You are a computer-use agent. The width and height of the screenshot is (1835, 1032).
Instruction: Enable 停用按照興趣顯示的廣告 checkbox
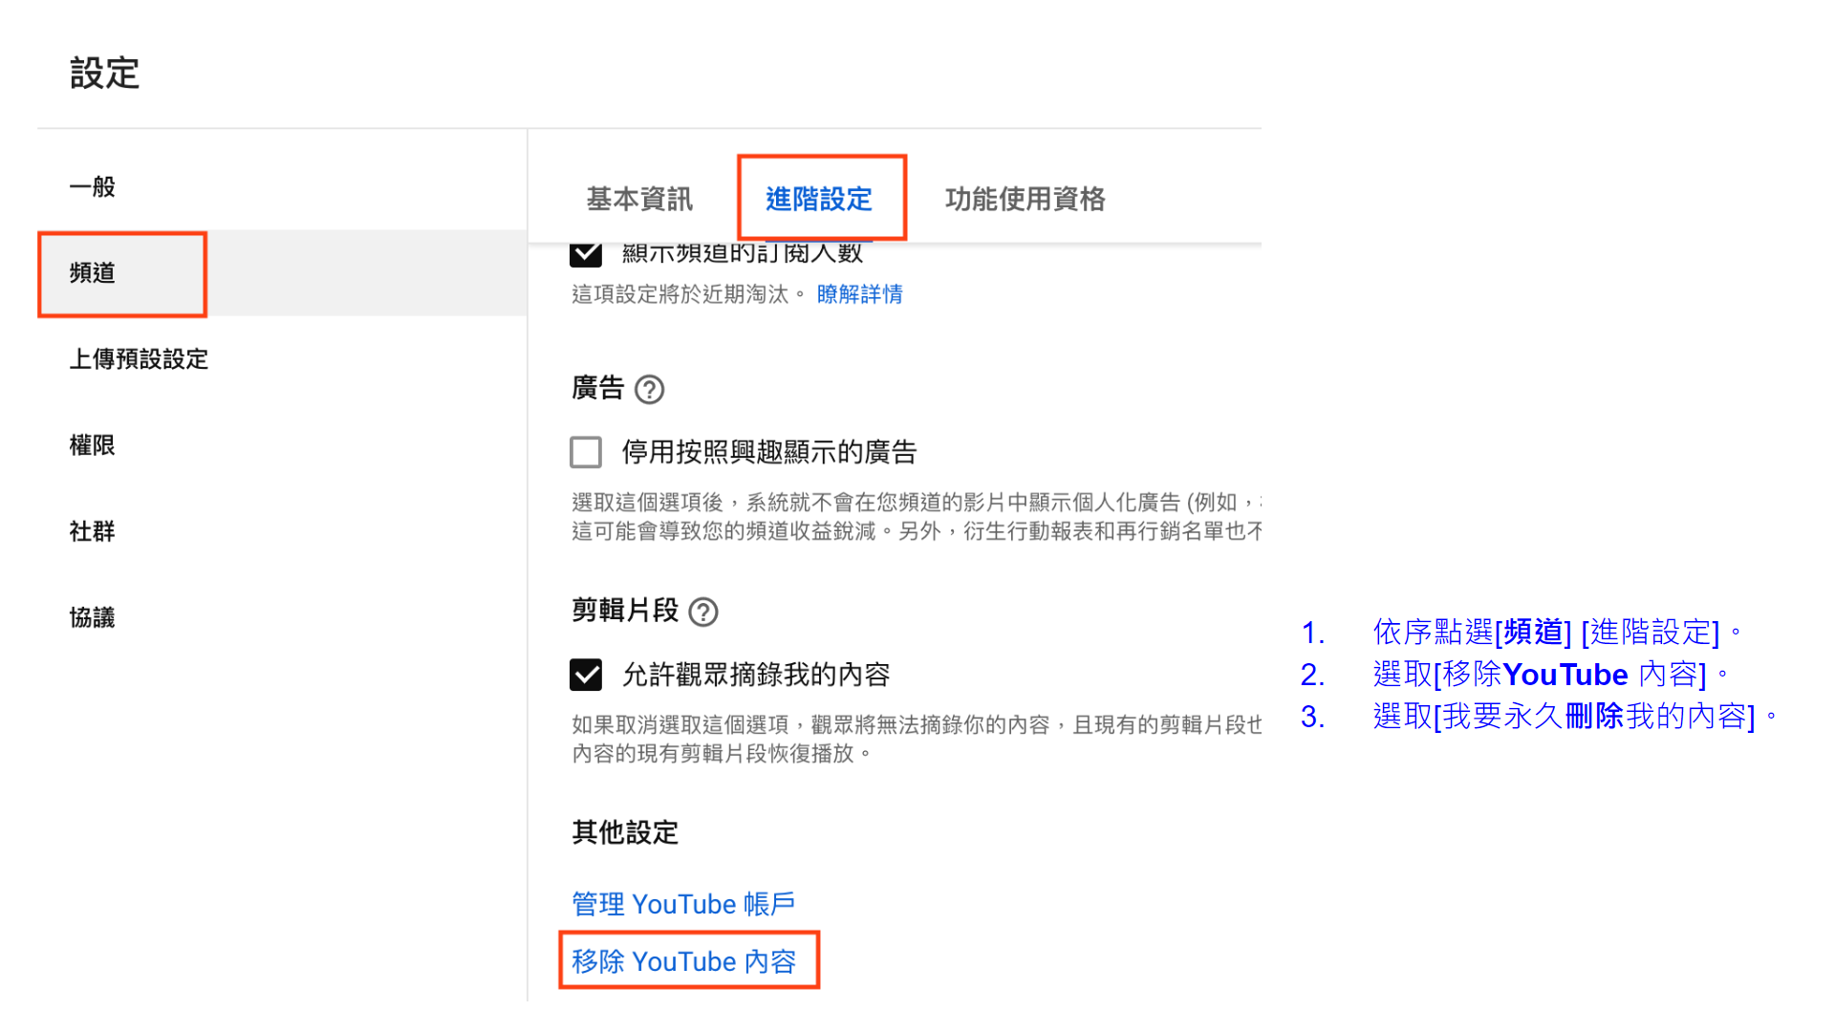pyautogui.click(x=586, y=452)
